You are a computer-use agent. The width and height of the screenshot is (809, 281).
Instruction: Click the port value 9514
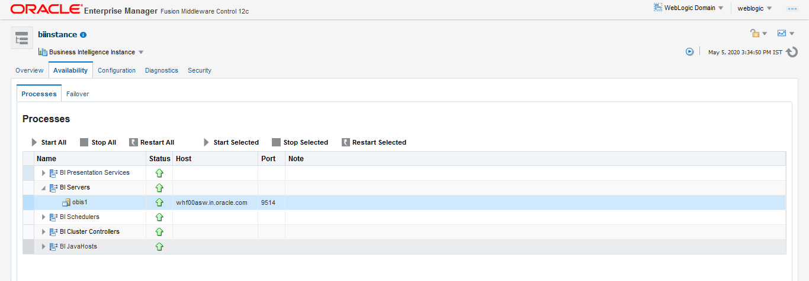268,202
